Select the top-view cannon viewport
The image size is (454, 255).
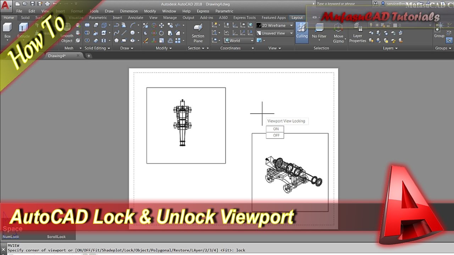[x=186, y=125]
